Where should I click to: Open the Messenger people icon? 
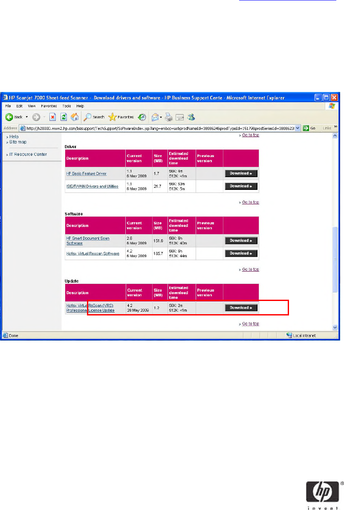tap(191, 117)
